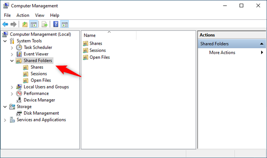Select the Performance label

36,93
